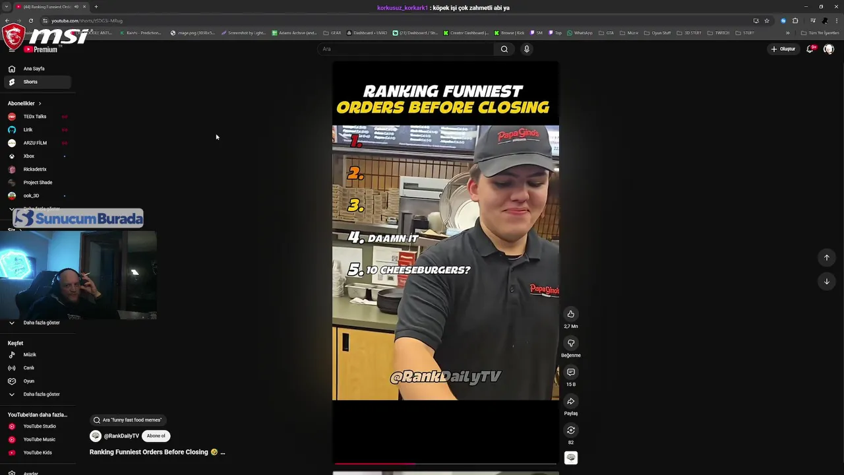Open the Oyun Stuff bookmarks folder
The image size is (844, 475).
pos(657,33)
